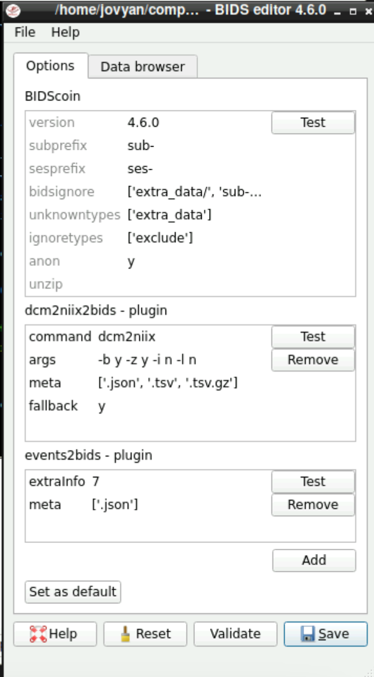
Task: Test the dcm2niix2bids plugin
Action: (x=313, y=336)
